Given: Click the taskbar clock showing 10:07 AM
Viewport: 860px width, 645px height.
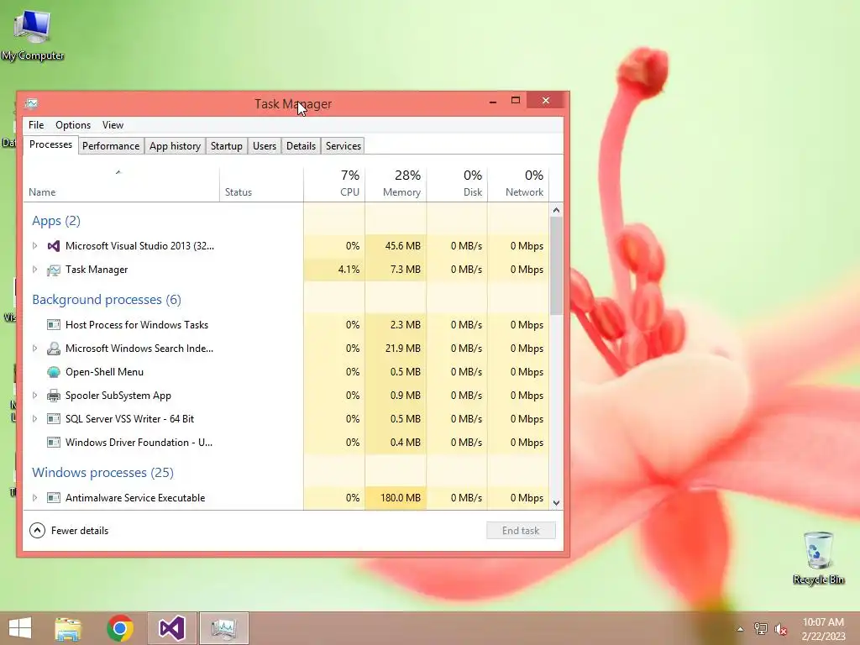Looking at the screenshot, I should point(823,629).
